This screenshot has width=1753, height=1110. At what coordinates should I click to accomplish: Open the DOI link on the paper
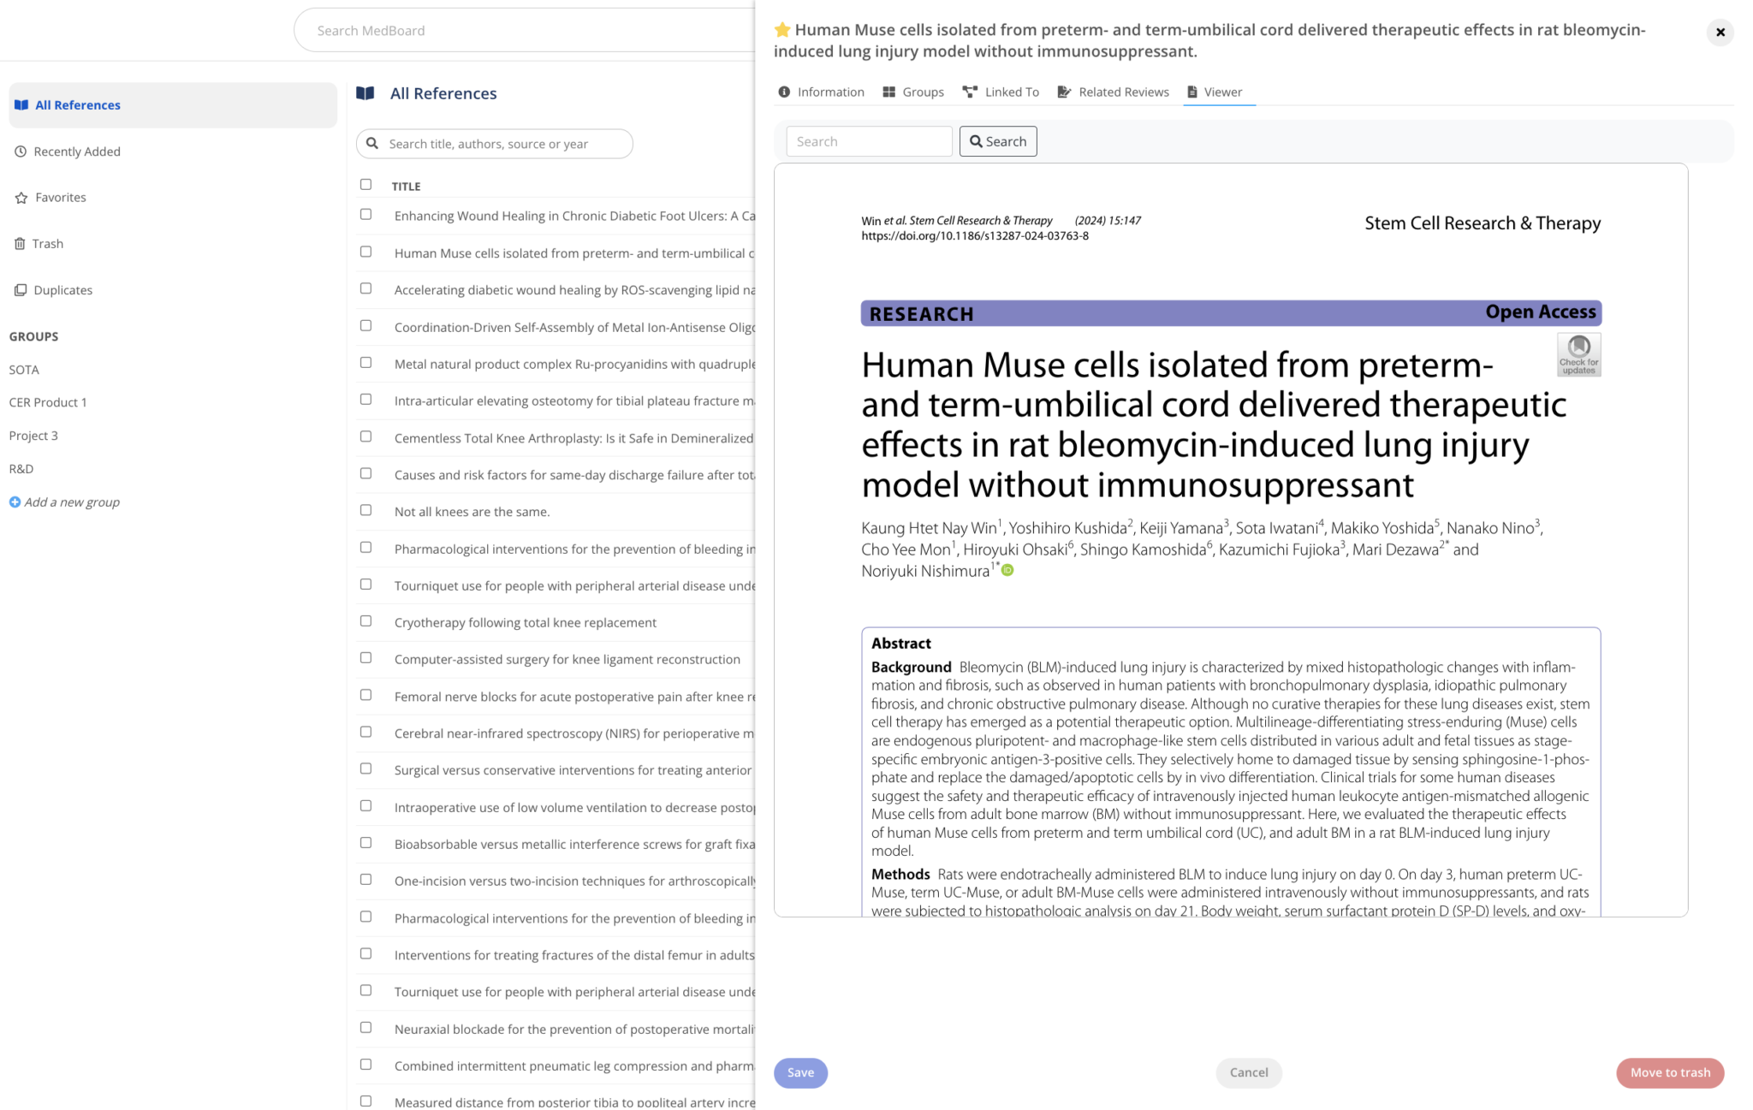tap(975, 235)
